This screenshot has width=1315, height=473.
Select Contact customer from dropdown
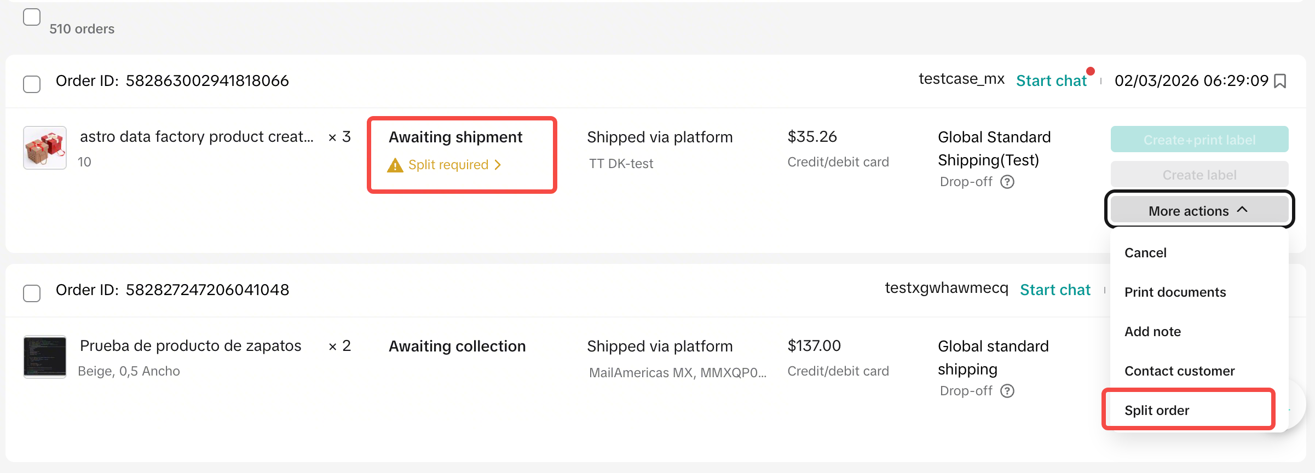coord(1179,371)
